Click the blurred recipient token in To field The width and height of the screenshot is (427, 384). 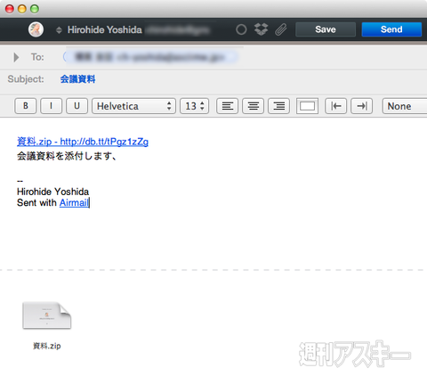(150, 57)
